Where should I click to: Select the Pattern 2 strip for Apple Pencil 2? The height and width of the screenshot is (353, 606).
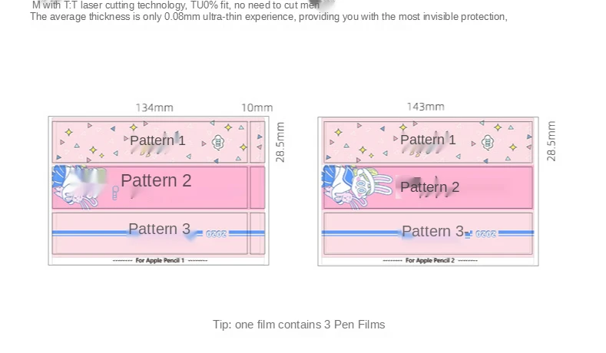428,188
